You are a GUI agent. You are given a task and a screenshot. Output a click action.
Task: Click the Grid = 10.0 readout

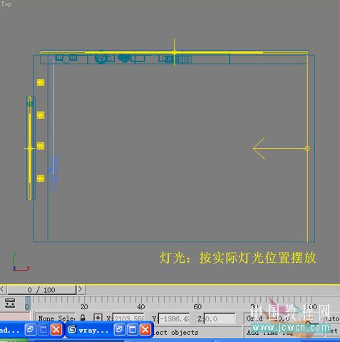[x=268, y=318]
